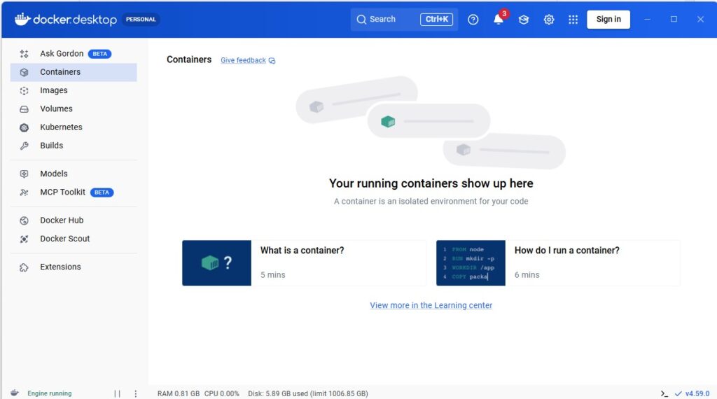Click the feedback icon beside Give feedback
Image resolution: width=717 pixels, height=399 pixels.
pos(272,61)
